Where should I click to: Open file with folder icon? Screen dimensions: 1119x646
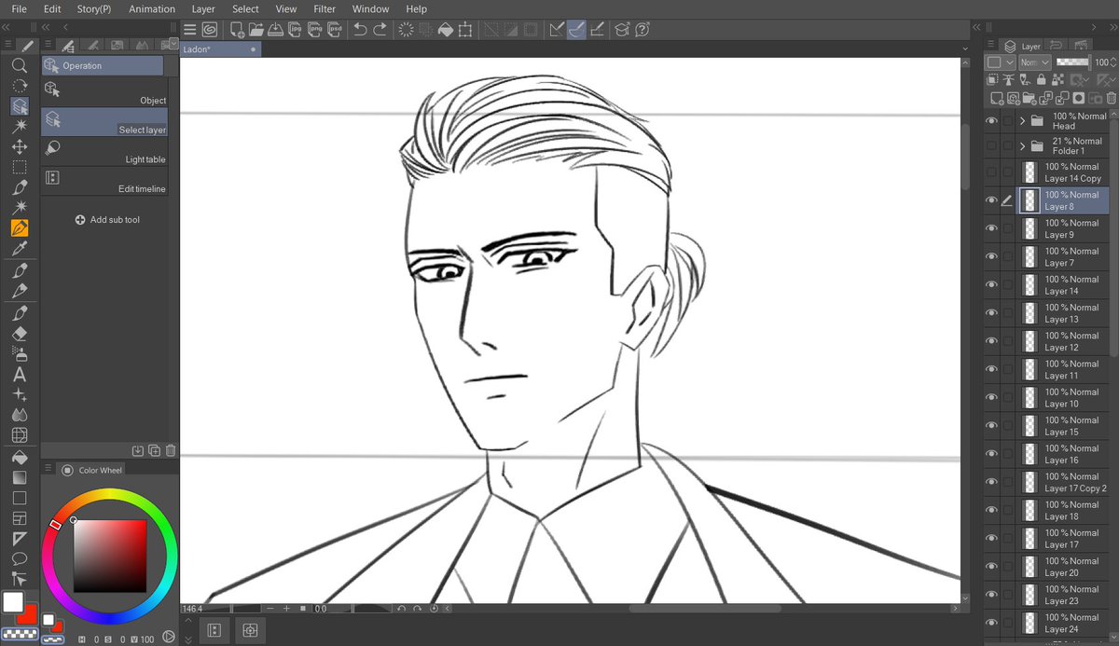(256, 30)
